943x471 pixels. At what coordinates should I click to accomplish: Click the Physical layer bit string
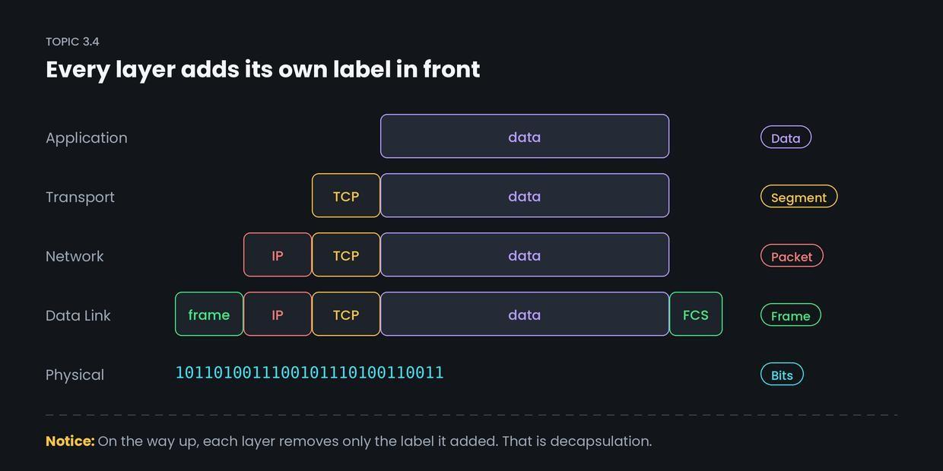[310, 373]
